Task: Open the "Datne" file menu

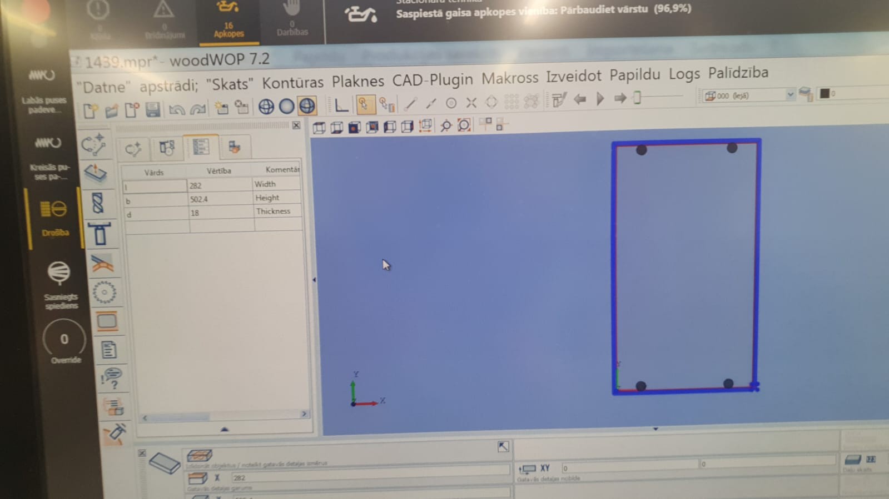Action: point(103,87)
